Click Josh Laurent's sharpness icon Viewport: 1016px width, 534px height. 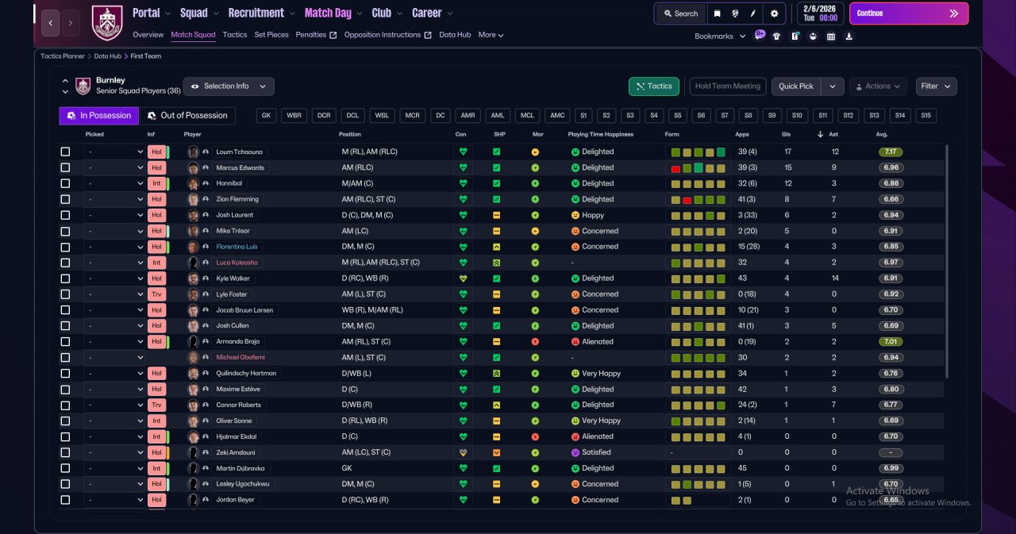pyautogui.click(x=496, y=215)
